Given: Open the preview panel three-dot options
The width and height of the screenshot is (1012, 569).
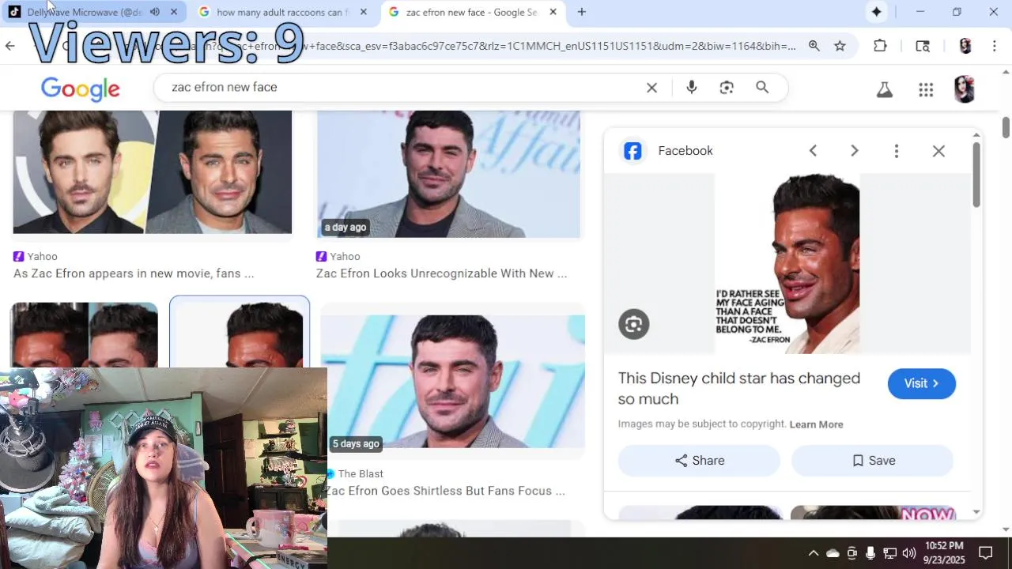Looking at the screenshot, I should click(897, 151).
